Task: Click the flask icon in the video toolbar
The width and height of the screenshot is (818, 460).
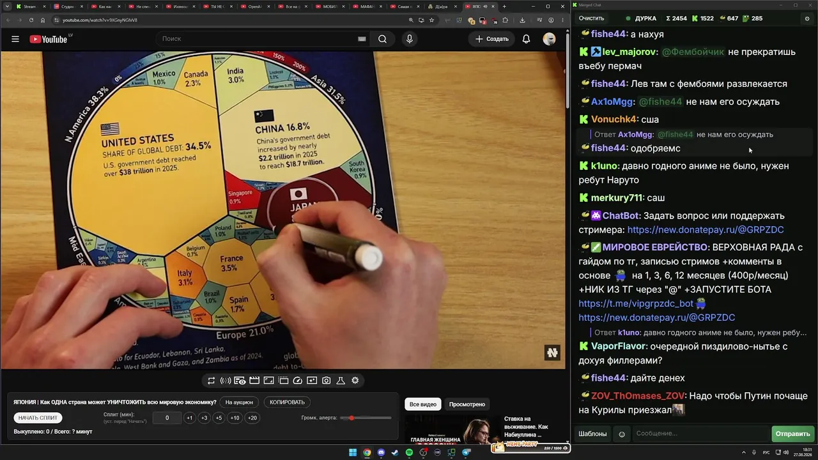Action: coord(341,381)
